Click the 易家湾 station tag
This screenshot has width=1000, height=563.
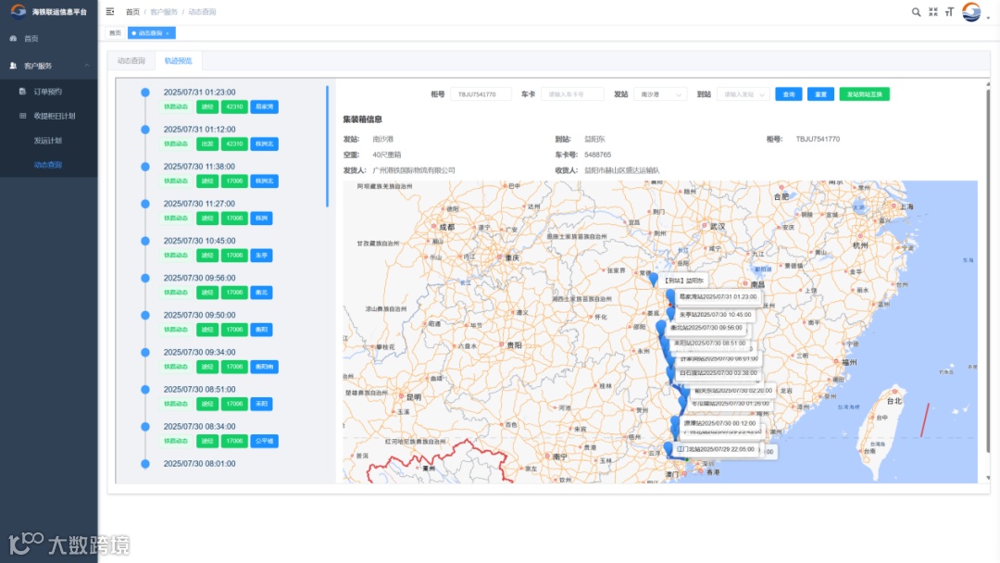tap(264, 106)
